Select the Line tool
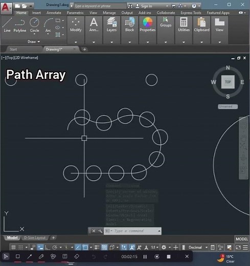 click(x=7, y=25)
